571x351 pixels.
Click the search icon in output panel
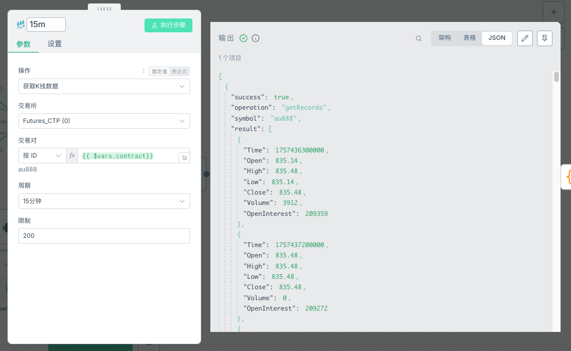[418, 39]
